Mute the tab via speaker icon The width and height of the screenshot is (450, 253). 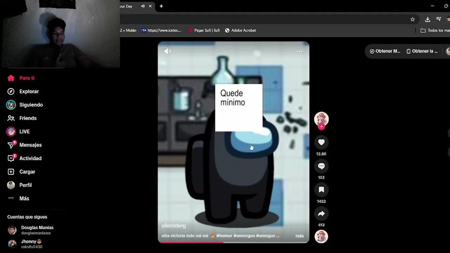[x=143, y=6]
